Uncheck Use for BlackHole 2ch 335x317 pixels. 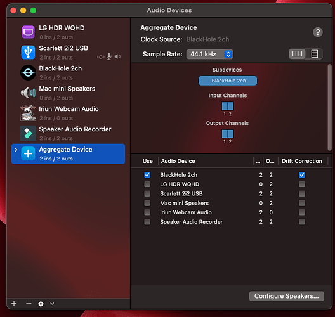pos(147,175)
